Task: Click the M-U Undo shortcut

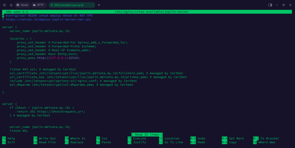Action: coord(198,138)
